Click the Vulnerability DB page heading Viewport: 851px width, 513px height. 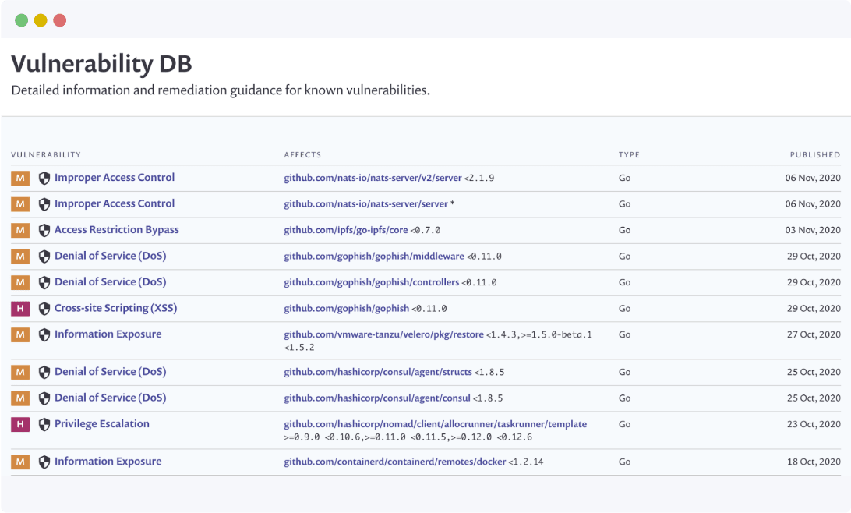(101, 63)
